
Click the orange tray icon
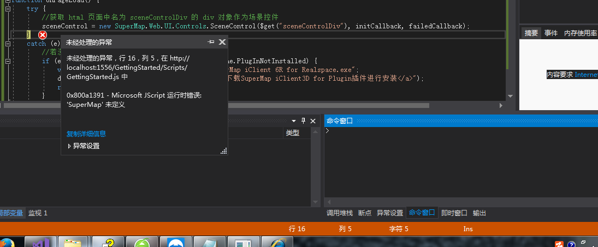point(559,244)
